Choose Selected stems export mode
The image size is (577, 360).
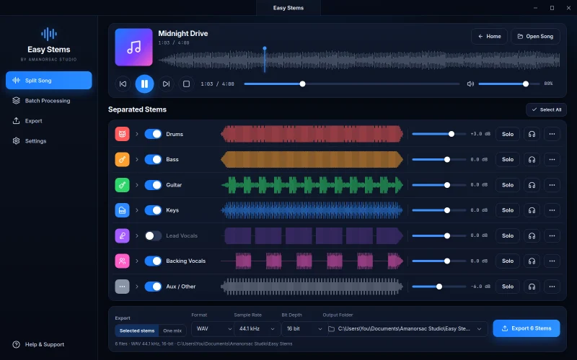coord(137,330)
